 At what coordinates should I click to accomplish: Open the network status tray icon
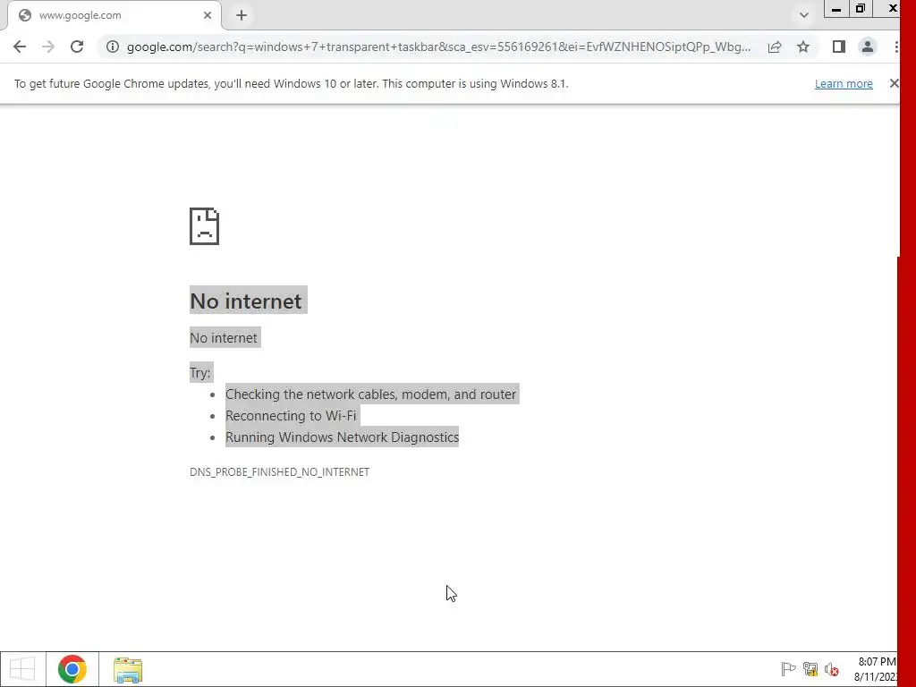[x=810, y=669]
